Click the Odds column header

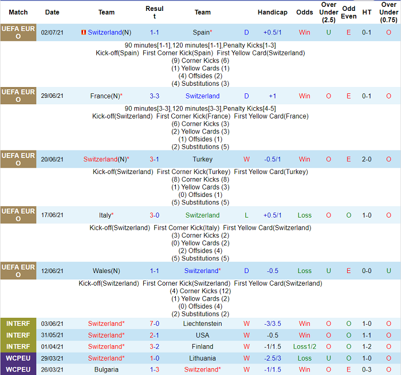304,12
